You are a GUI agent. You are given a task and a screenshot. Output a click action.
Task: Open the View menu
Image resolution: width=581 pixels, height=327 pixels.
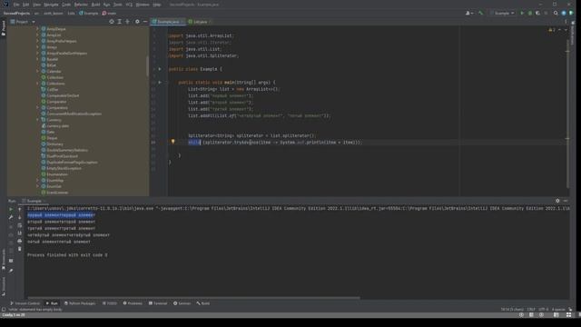[36, 5]
